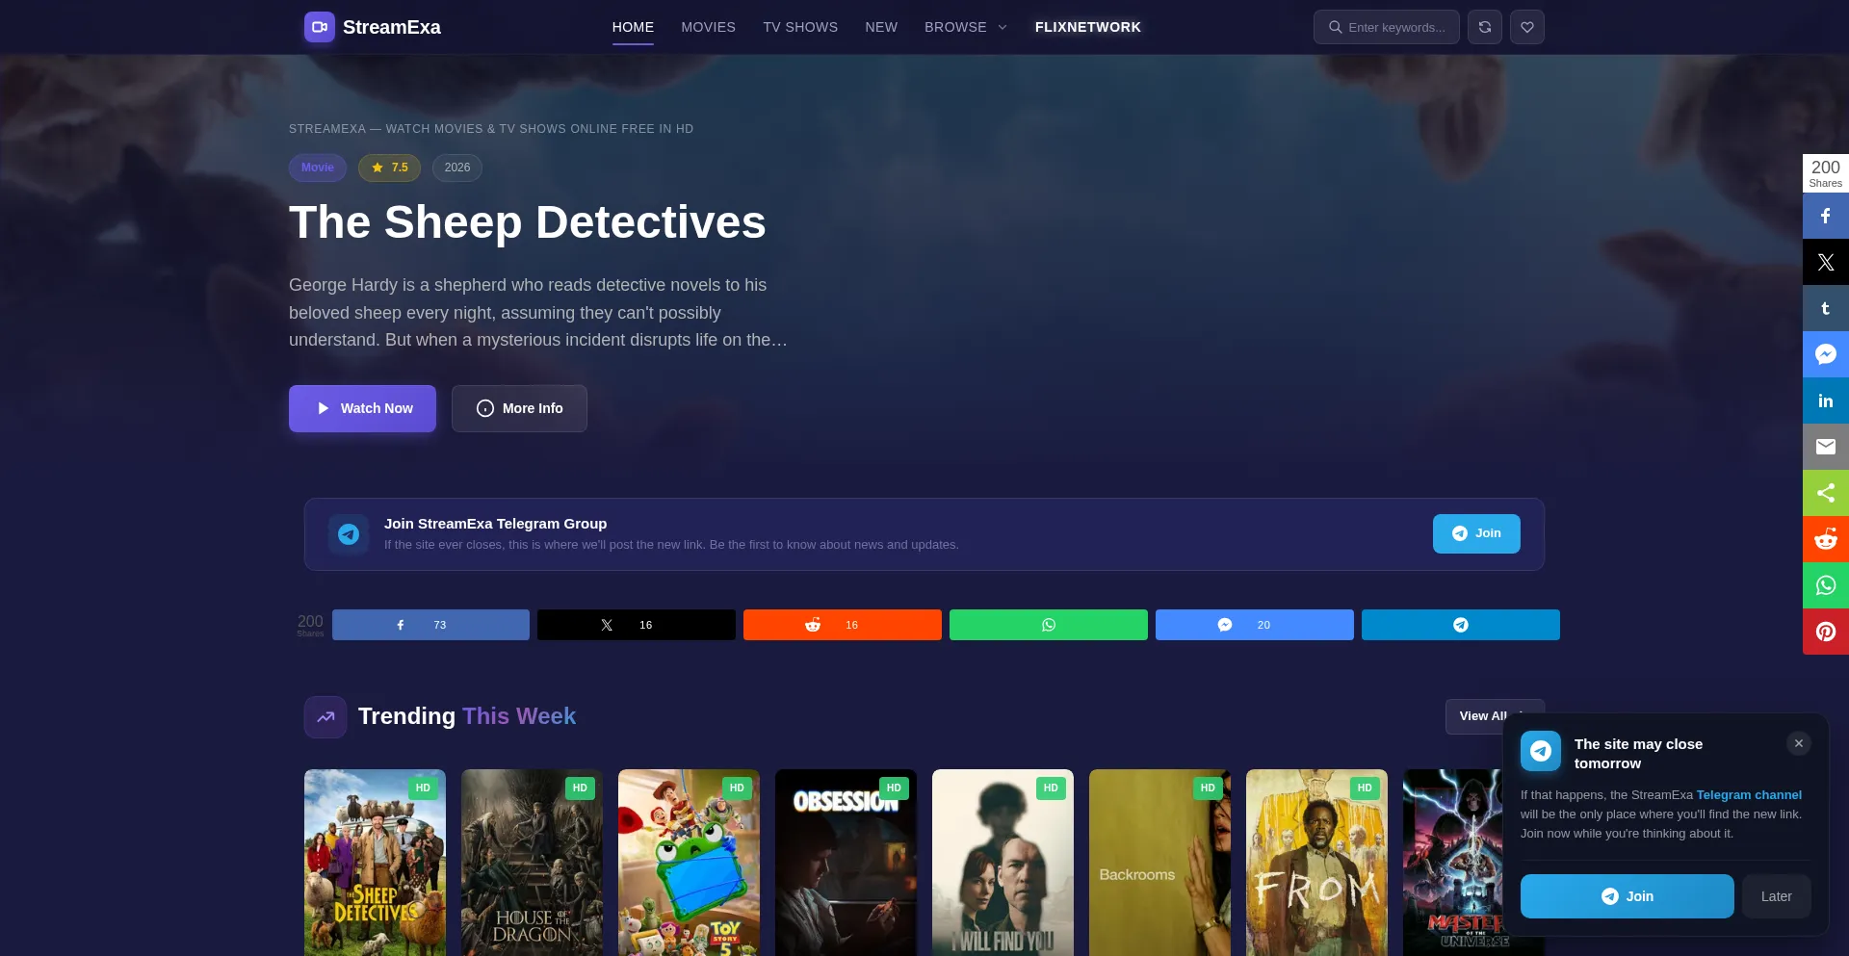Viewport: 1849px width, 956px height.
Task: Share on Facebook in horizontal share bar
Action: [430, 625]
